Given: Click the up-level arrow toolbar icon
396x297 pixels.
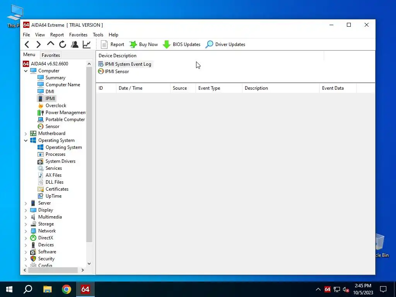Looking at the screenshot, I should click(51, 44).
